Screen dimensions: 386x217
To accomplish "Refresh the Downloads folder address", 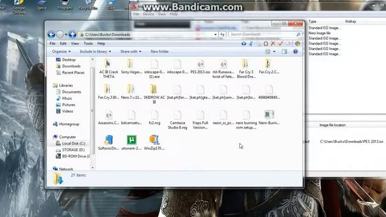I will pyautogui.click(x=223, y=34).
